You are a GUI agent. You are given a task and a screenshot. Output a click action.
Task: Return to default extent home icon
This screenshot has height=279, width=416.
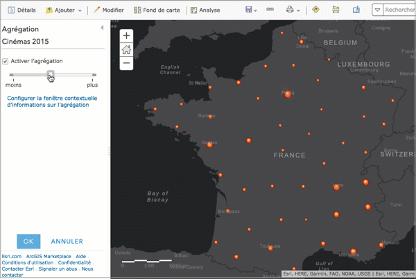pyautogui.click(x=126, y=49)
